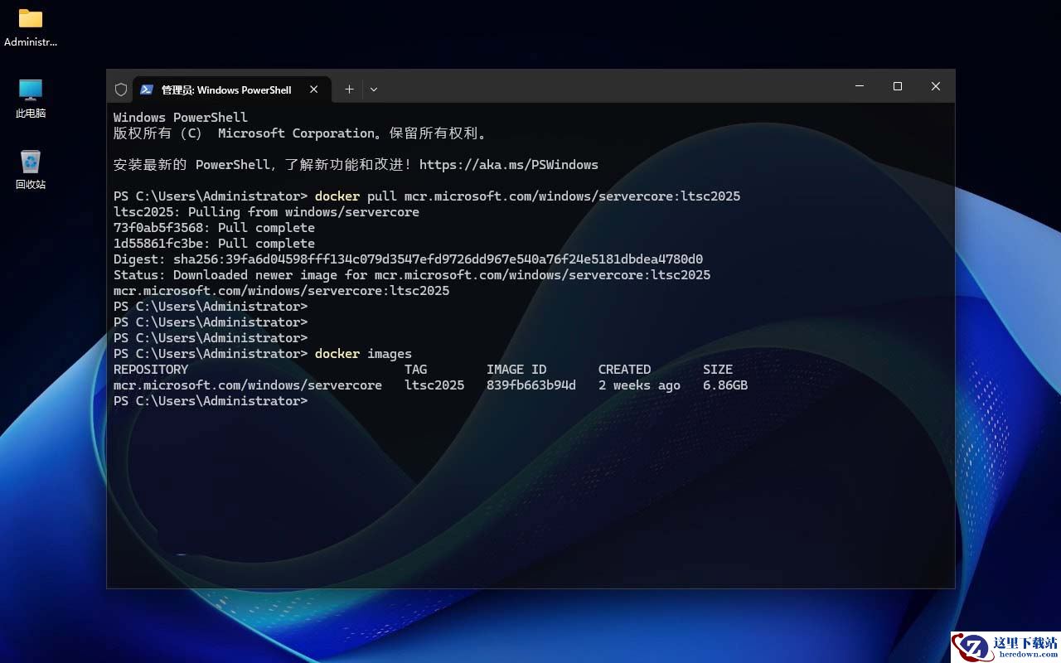
Task: Click the '2 weeks ago' created value
Action: [x=639, y=385]
